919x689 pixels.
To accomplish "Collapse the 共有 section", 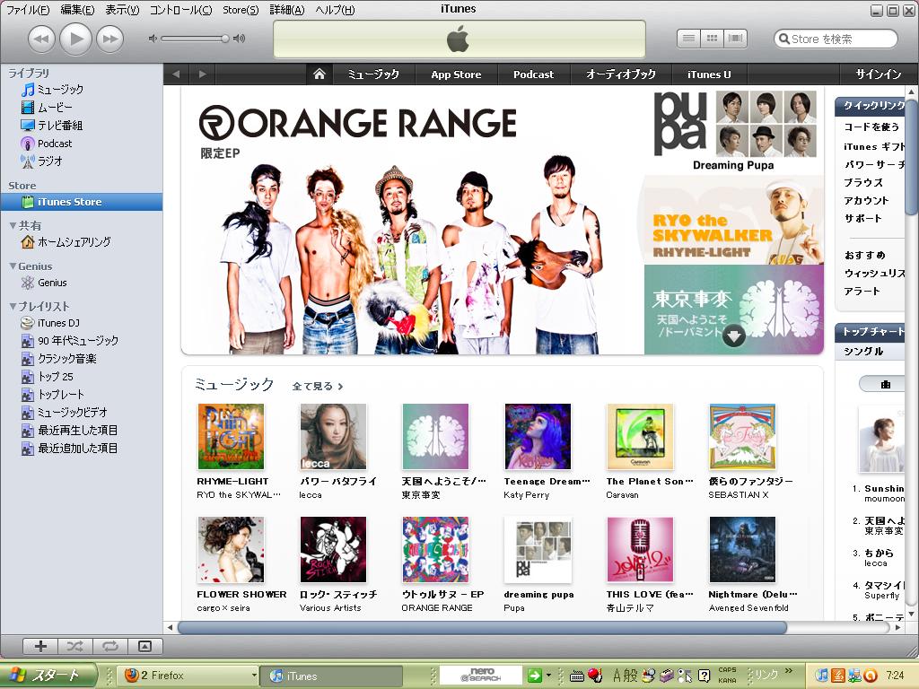I will tap(13, 225).
